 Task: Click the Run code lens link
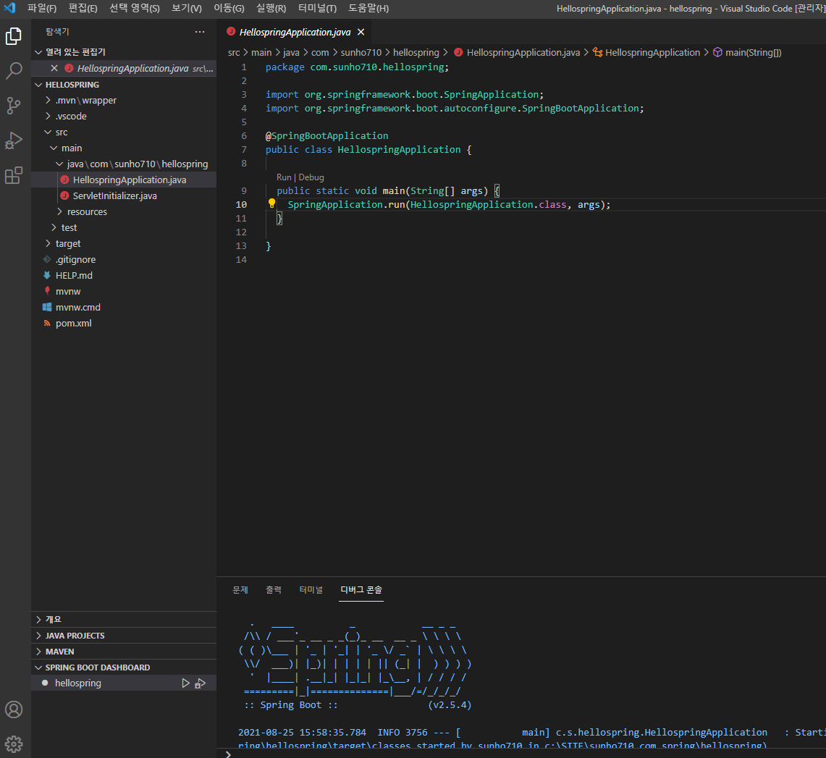pos(283,177)
